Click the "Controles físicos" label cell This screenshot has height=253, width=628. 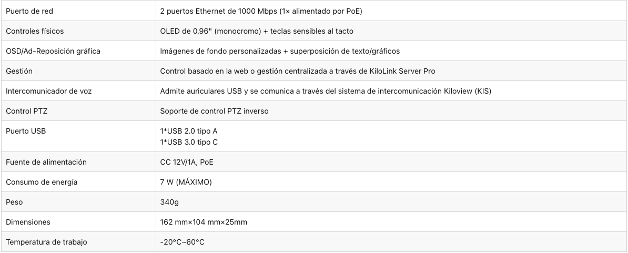pos(35,31)
